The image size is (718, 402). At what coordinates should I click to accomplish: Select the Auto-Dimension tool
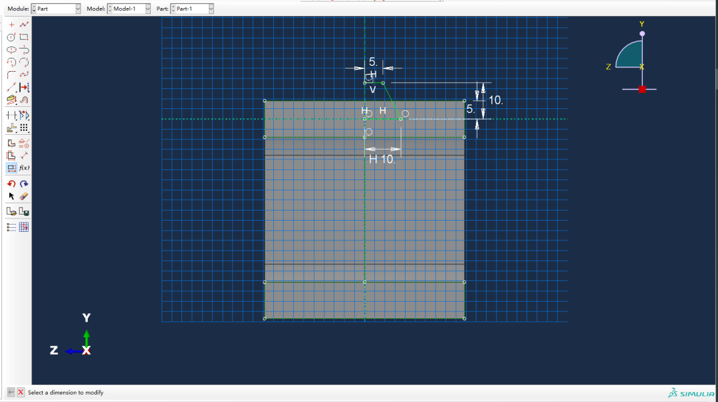[x=11, y=155]
